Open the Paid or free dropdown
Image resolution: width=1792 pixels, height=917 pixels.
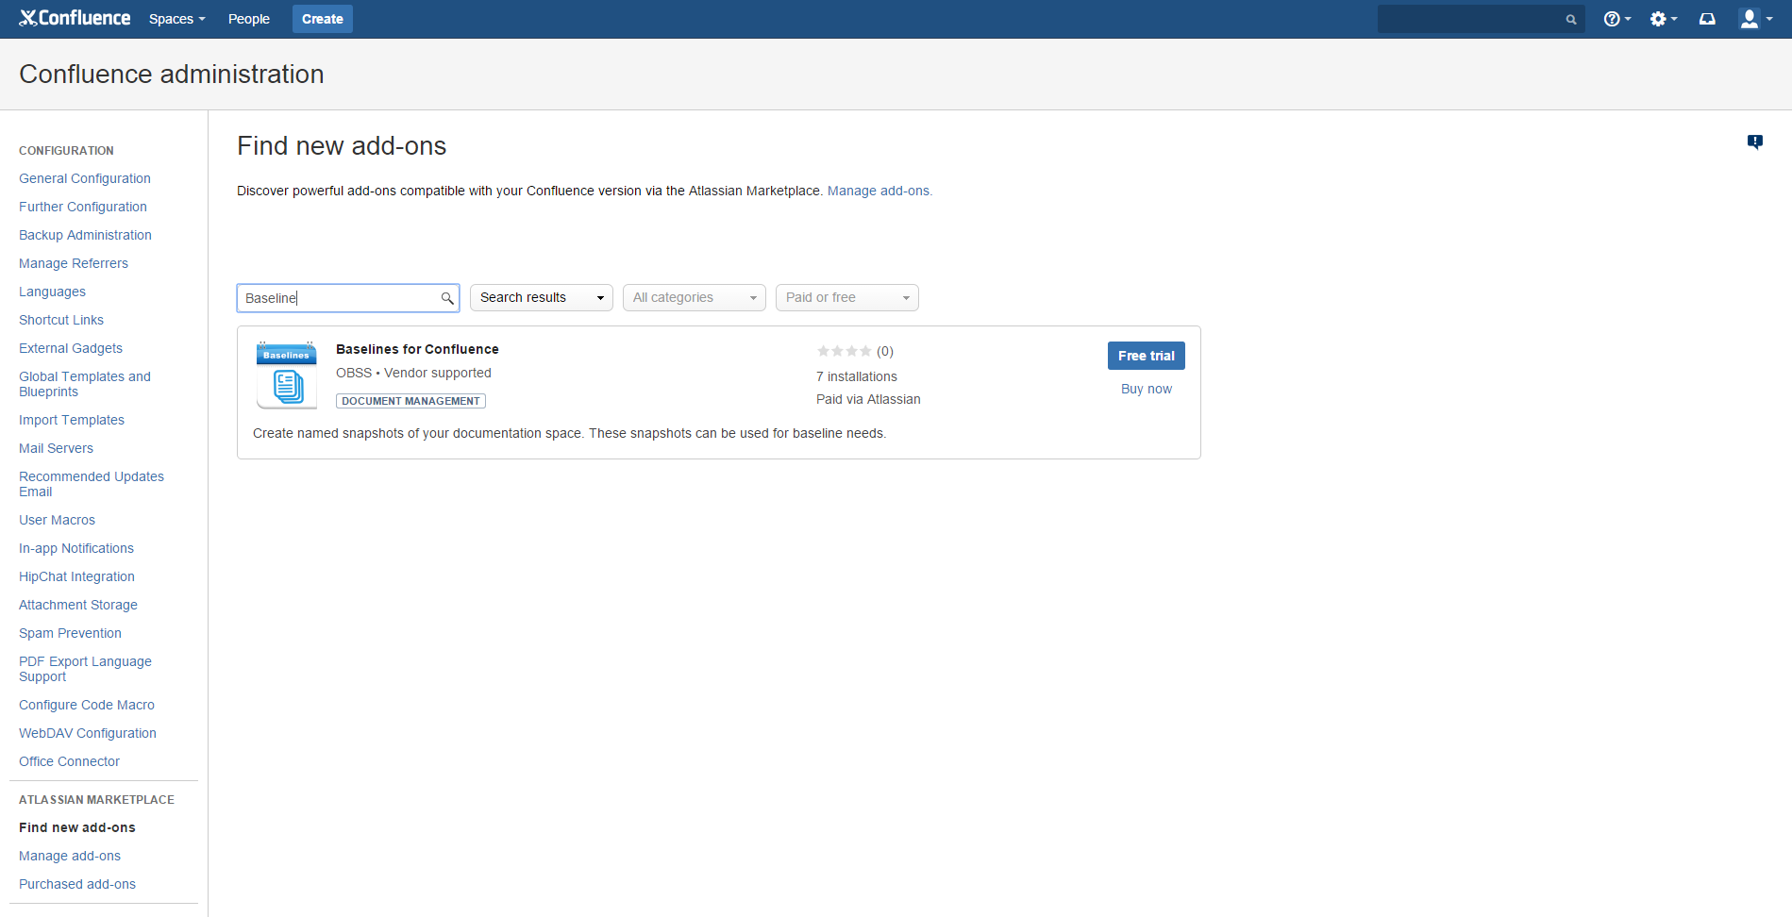[846, 298]
